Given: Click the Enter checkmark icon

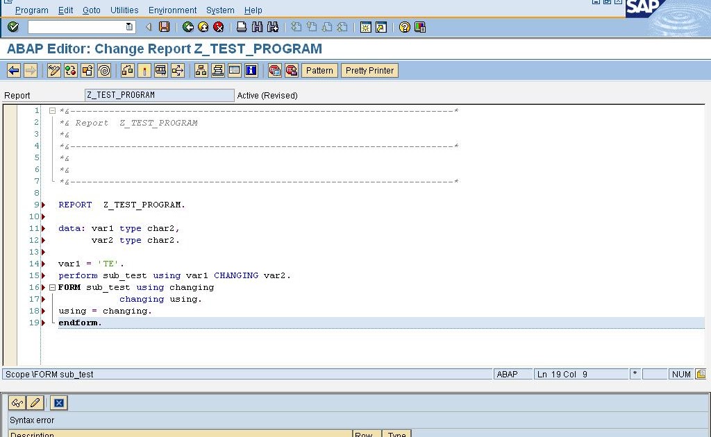Looking at the screenshot, I should (13, 27).
